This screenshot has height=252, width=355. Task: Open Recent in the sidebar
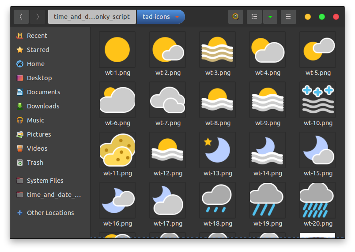(x=50, y=36)
